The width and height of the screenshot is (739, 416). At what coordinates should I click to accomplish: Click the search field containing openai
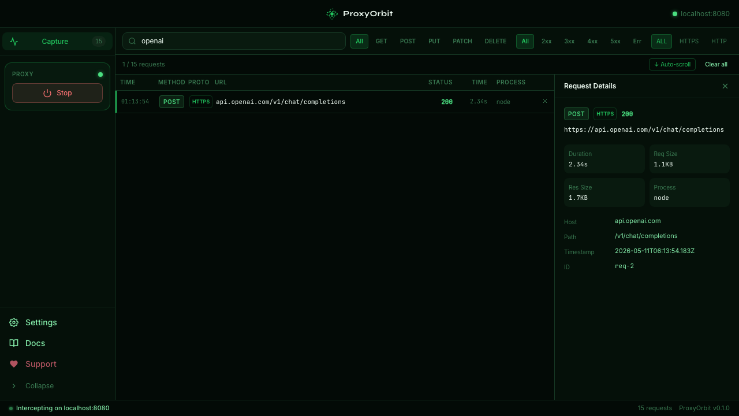tap(234, 41)
